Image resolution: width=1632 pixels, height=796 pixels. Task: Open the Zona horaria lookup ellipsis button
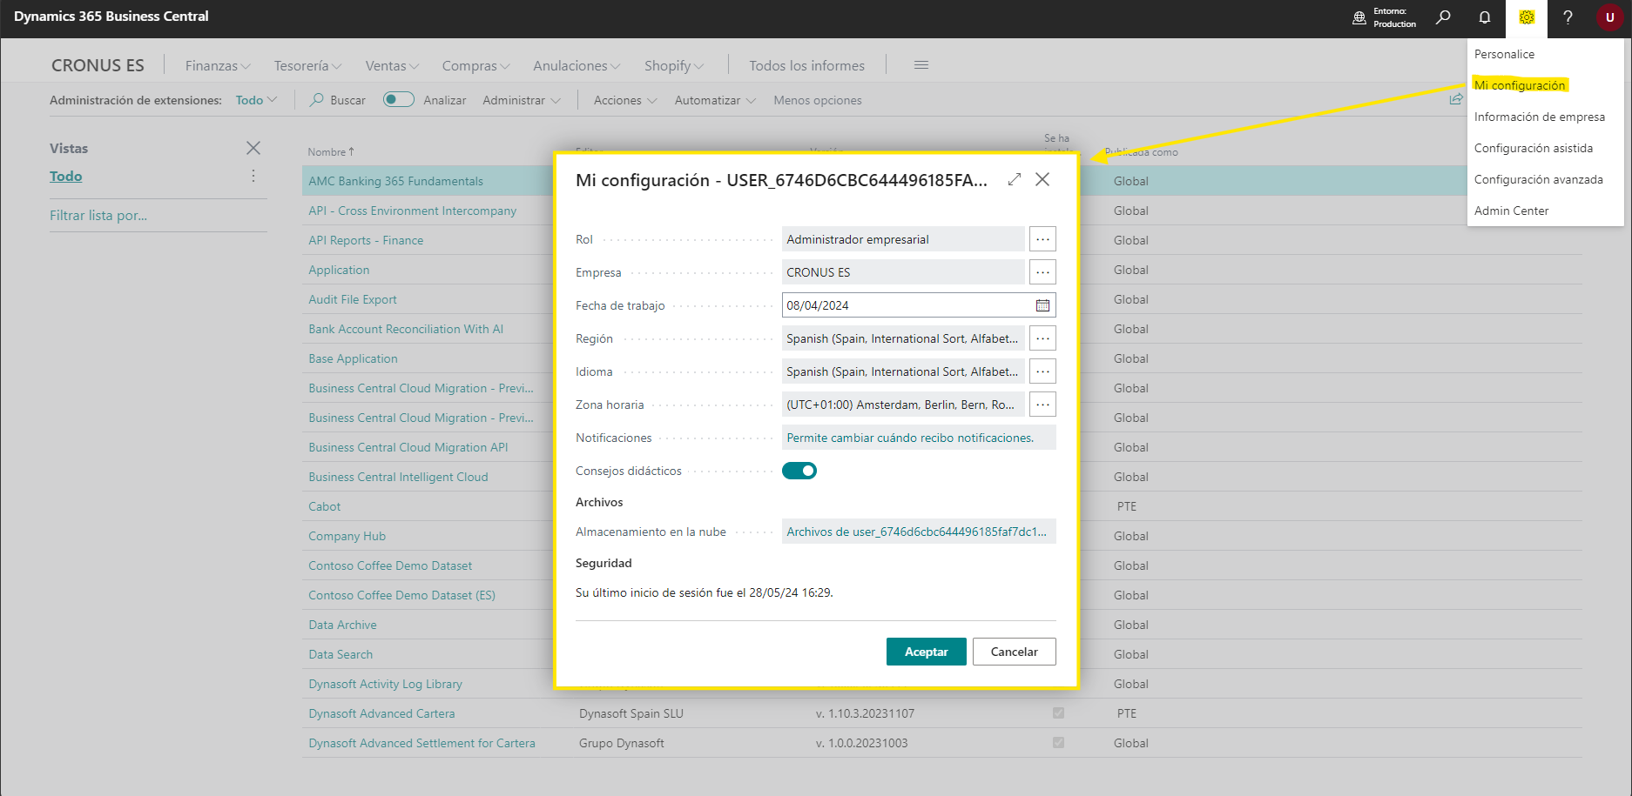click(1042, 405)
